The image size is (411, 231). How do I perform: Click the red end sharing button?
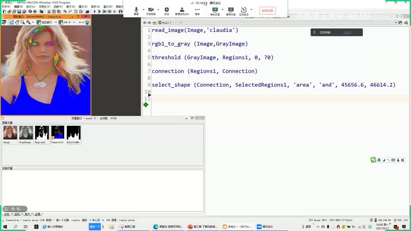(267, 11)
